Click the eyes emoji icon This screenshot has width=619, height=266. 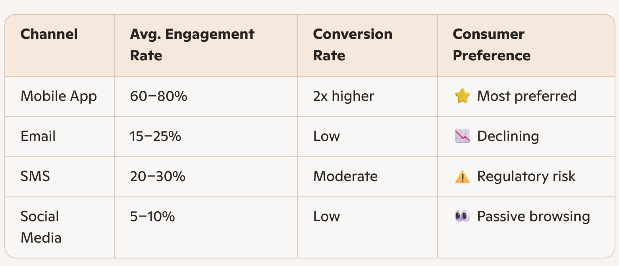pos(462,217)
